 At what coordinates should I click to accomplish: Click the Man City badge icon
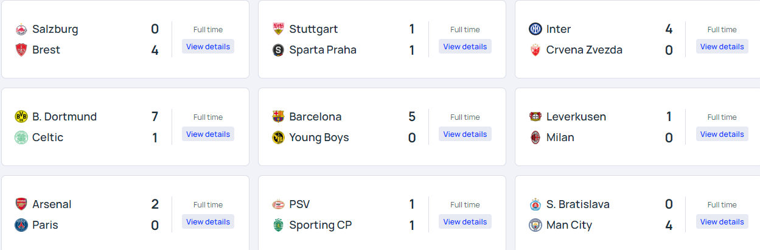tap(535, 225)
